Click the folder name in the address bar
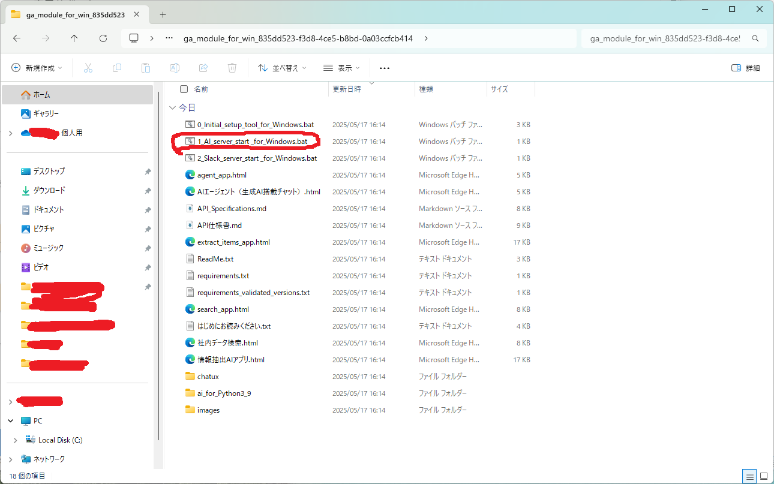Viewport: 774px width, 484px height. (298, 38)
